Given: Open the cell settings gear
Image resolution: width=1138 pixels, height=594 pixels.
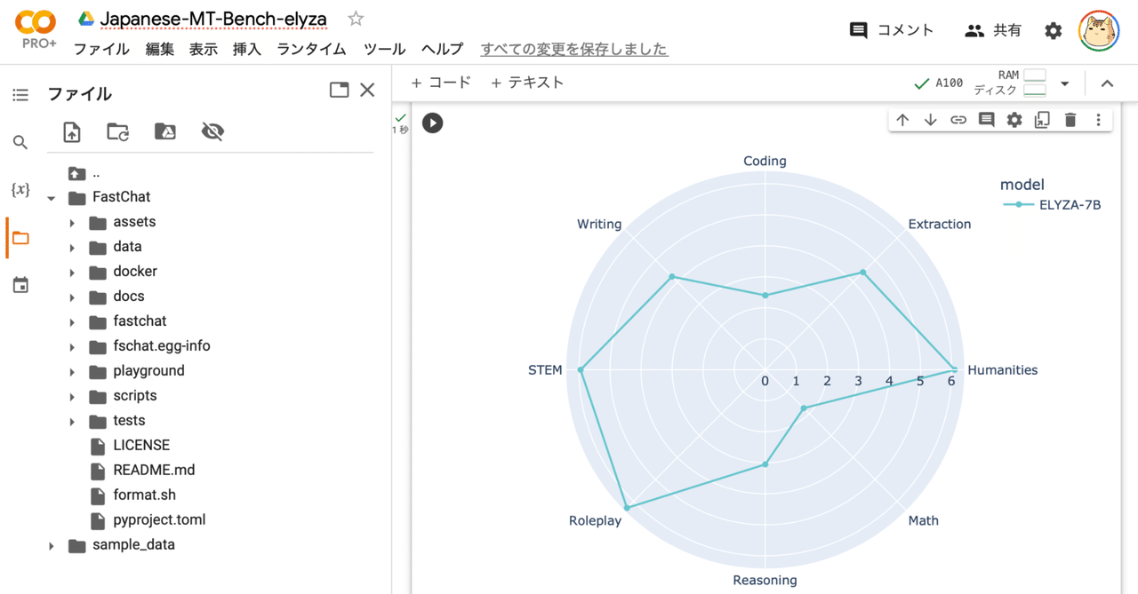Looking at the screenshot, I should (x=1014, y=119).
